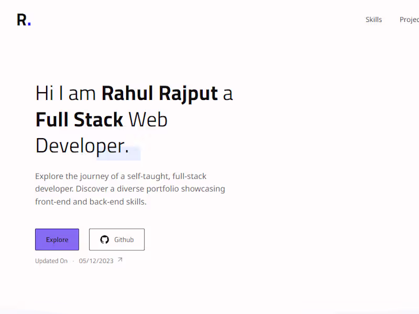Image resolution: width=419 pixels, height=314 pixels.
Task: Open the Skills navigation item
Action: (373, 20)
